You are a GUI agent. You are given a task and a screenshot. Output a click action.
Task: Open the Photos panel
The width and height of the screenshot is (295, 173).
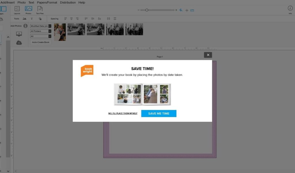point(29,10)
